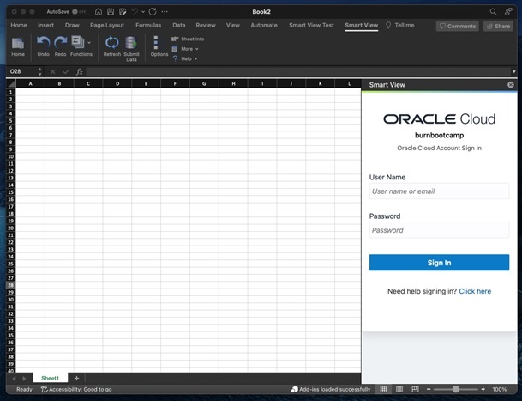Click the zoom slider in status bar

click(455, 389)
